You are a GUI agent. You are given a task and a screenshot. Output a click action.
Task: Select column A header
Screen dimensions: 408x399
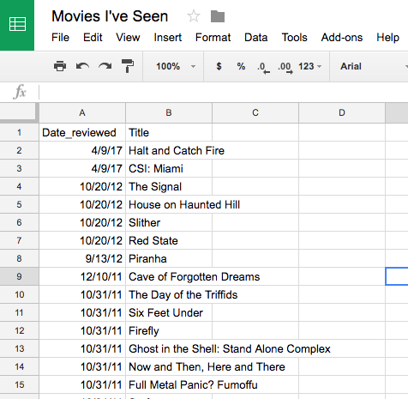pos(82,112)
